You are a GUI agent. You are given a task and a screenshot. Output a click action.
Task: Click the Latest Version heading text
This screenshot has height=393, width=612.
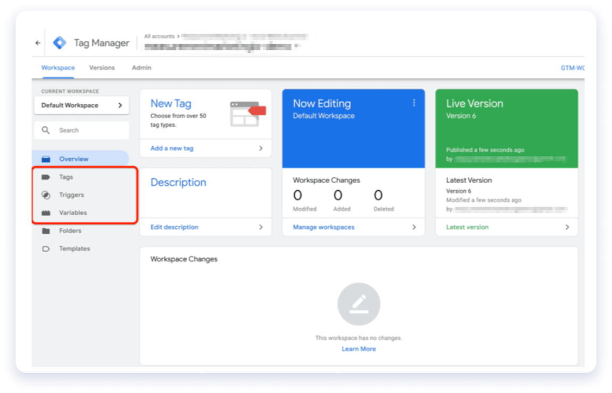(469, 181)
